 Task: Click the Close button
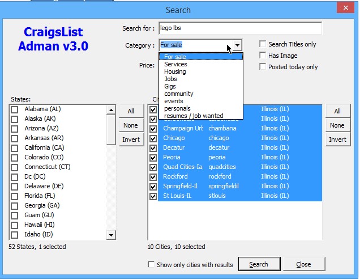304,264
